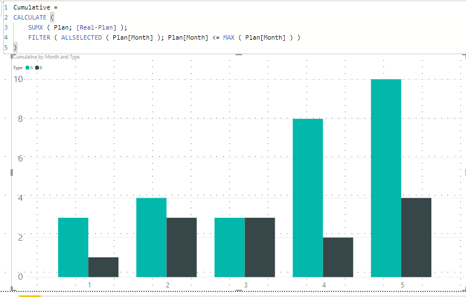Click the closing parenthesis on line 5
Viewport: 466px width, 297px height.
coord(16,47)
